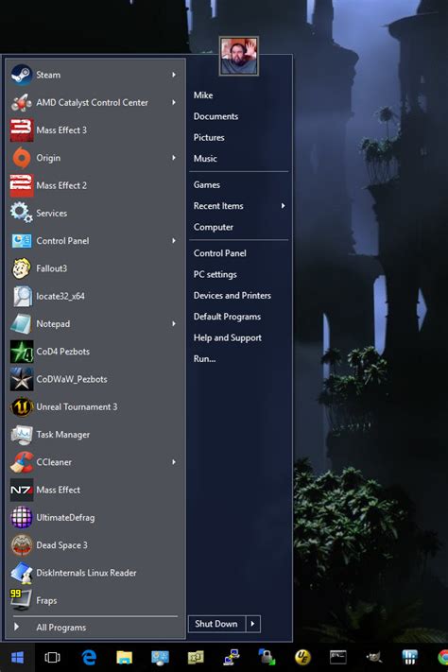Open Music in right column
The width and height of the screenshot is (448, 672).
[x=205, y=158]
